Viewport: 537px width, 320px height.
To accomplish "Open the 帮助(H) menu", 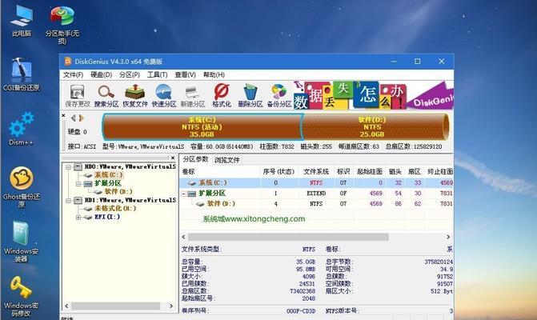I will coord(214,74).
